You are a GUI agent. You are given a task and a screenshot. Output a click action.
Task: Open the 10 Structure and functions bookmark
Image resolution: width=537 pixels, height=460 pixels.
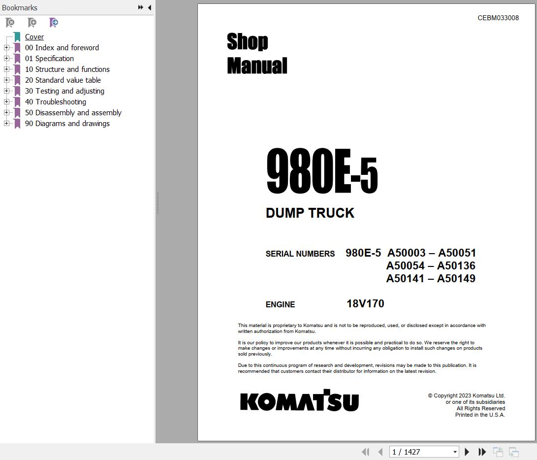pyautogui.click(x=67, y=69)
